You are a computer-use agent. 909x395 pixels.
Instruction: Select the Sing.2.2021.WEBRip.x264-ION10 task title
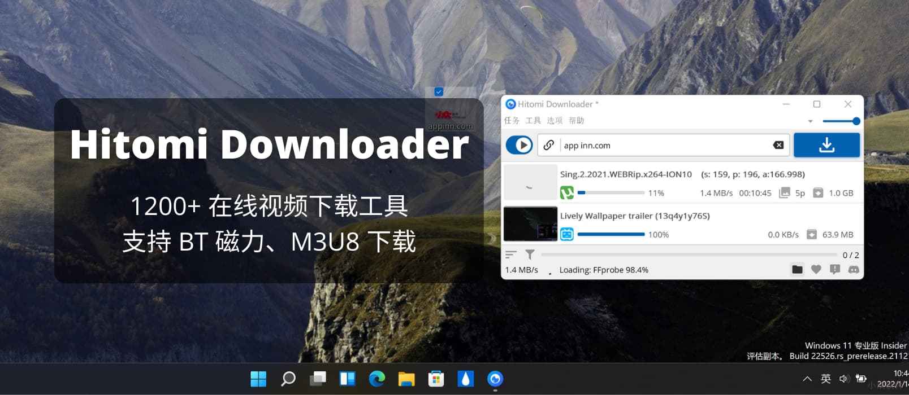click(x=626, y=174)
